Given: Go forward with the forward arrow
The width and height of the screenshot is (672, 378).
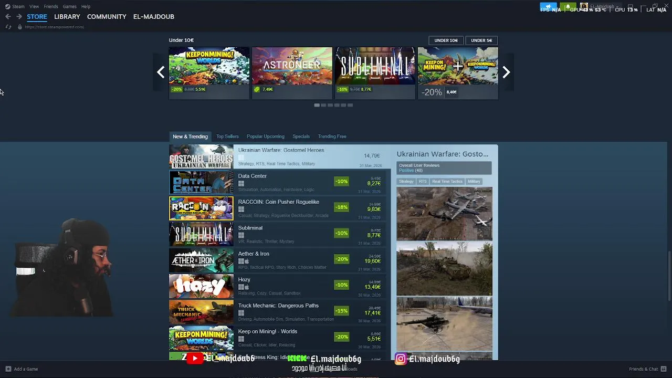Looking at the screenshot, I should click(x=19, y=17).
